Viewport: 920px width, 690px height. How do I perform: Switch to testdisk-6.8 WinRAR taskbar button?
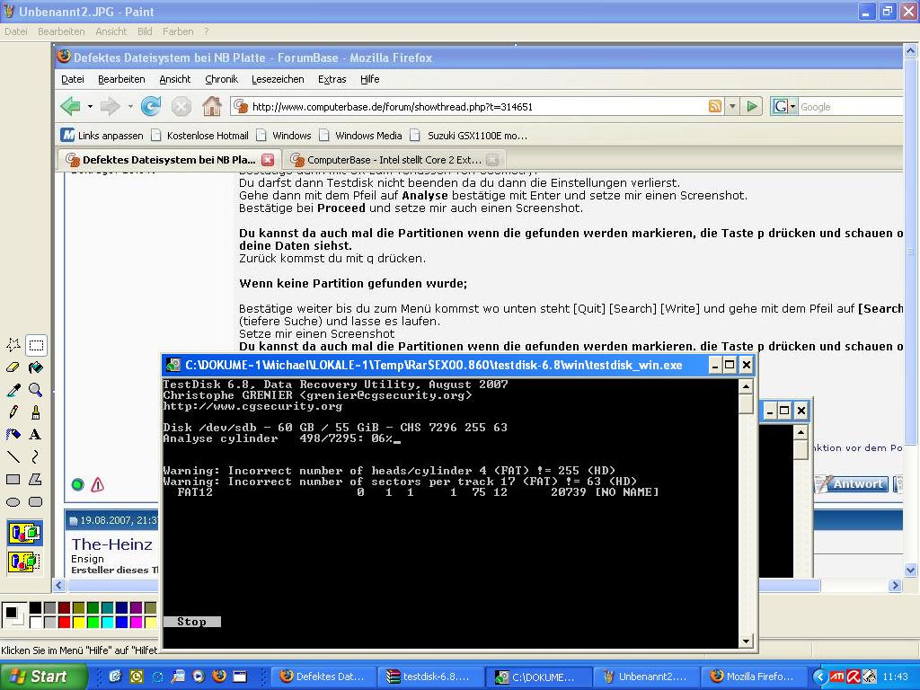point(429,677)
